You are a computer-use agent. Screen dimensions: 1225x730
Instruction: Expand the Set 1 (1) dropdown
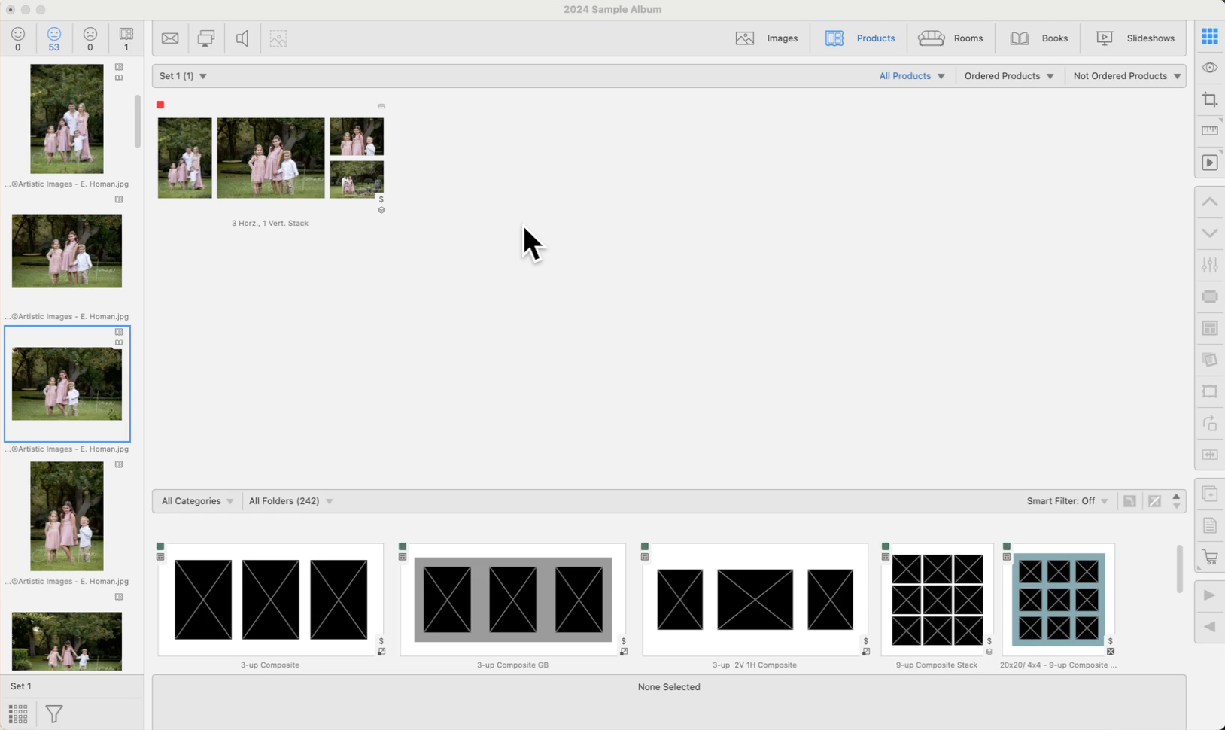coord(183,76)
